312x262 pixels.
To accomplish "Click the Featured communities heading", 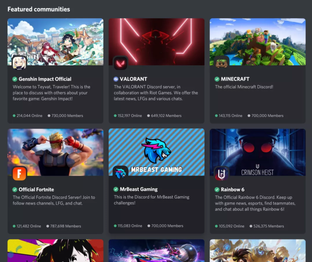I will click(39, 9).
